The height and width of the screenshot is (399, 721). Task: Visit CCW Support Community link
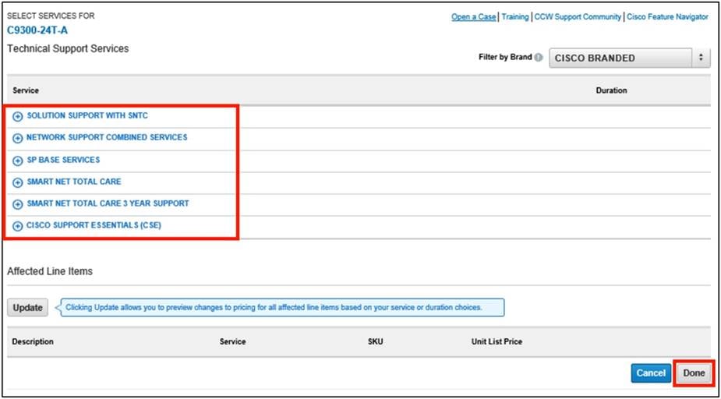tap(578, 17)
